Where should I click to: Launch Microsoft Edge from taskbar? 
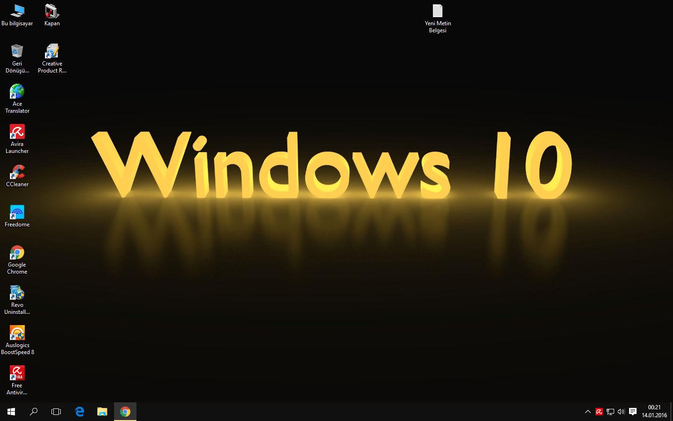(x=79, y=412)
